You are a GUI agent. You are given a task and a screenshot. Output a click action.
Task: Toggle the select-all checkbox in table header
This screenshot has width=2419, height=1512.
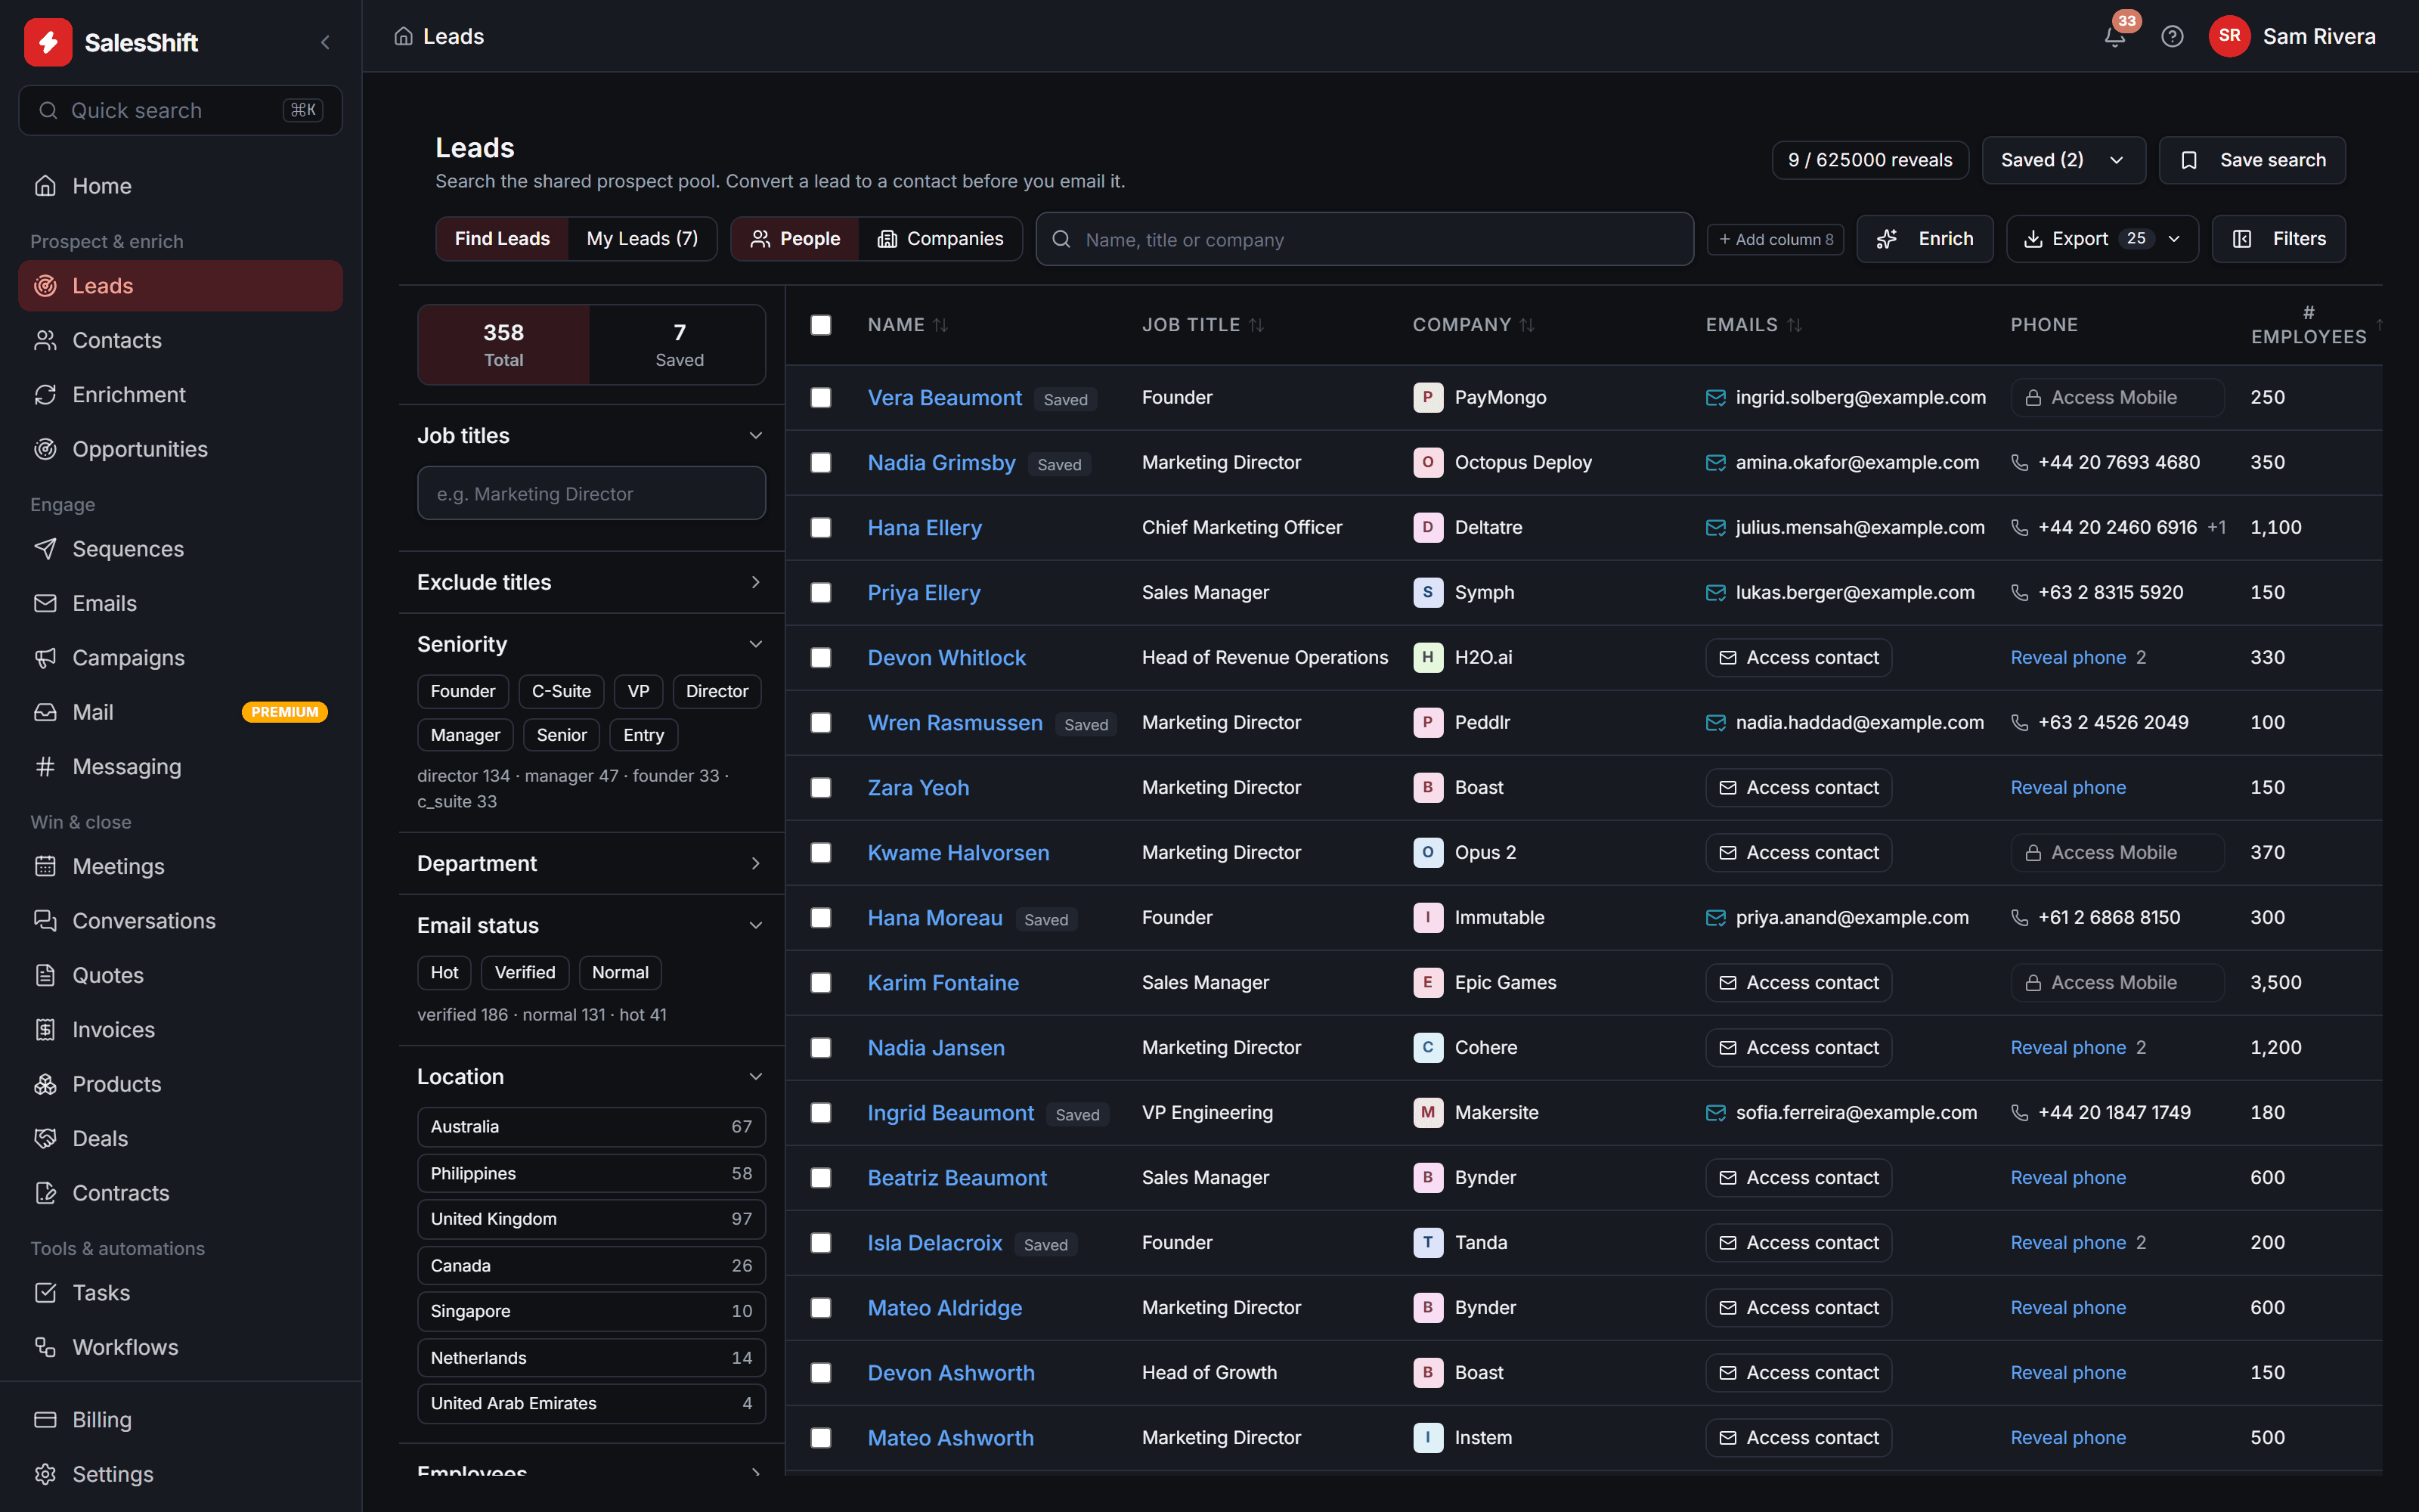coord(821,325)
